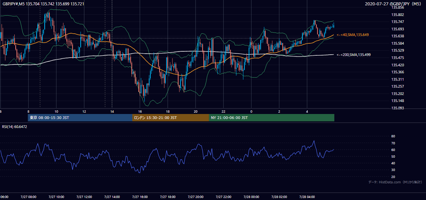The image size is (426, 200).
Task: Click price axis value 135.529
Action: 398,50
